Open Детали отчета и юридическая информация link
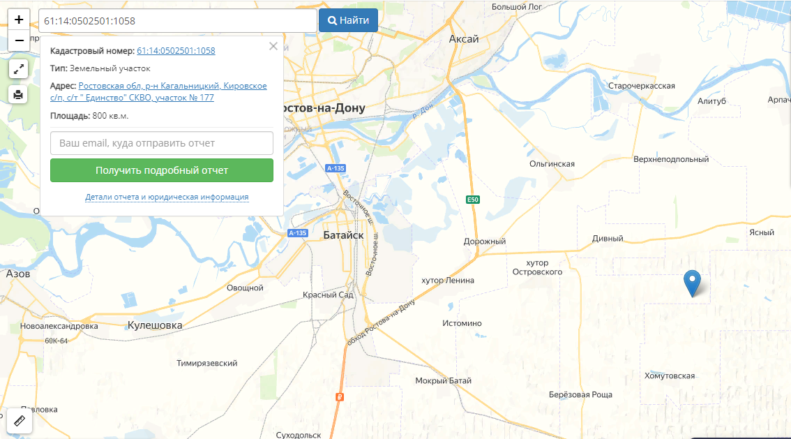Image resolution: width=791 pixels, height=439 pixels. pyautogui.click(x=167, y=197)
